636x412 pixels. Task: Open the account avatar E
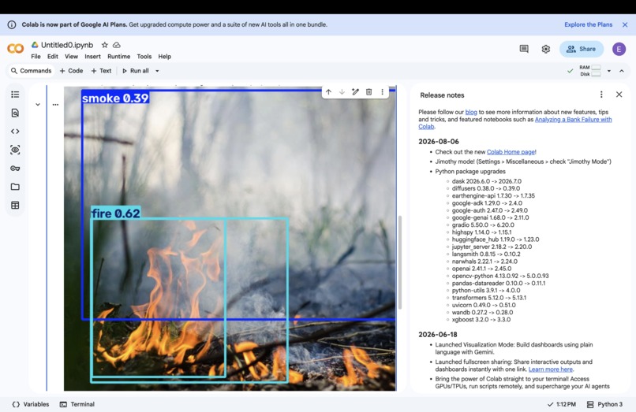[x=619, y=49]
